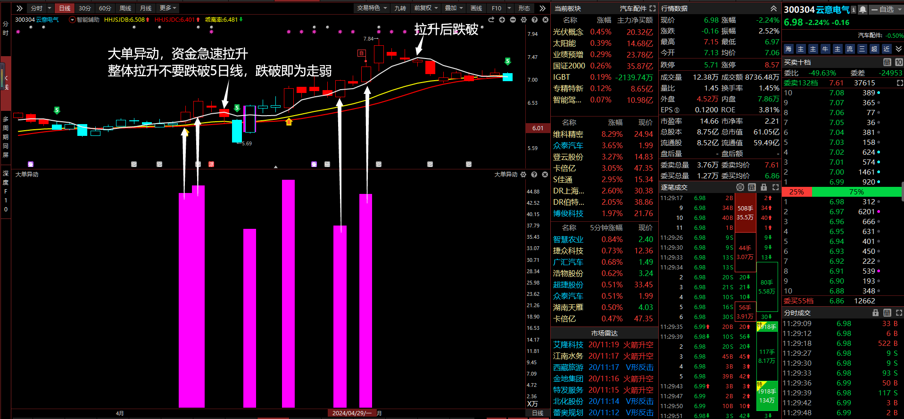
Task: Open the F10 company info button
Action: pos(497,8)
